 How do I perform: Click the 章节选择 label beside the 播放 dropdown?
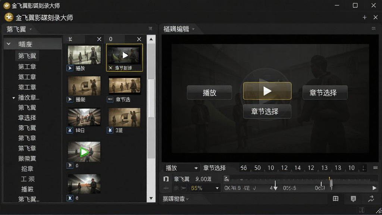point(215,168)
